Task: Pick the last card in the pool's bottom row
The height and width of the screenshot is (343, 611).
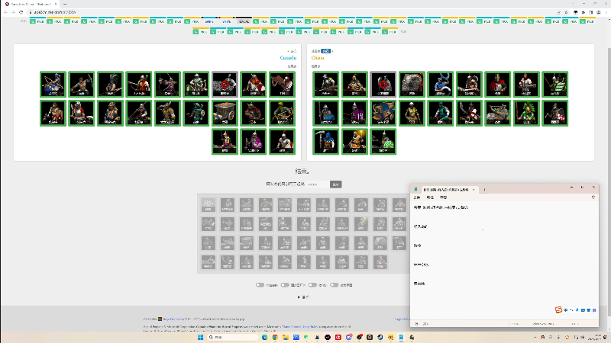Action: [380, 261]
